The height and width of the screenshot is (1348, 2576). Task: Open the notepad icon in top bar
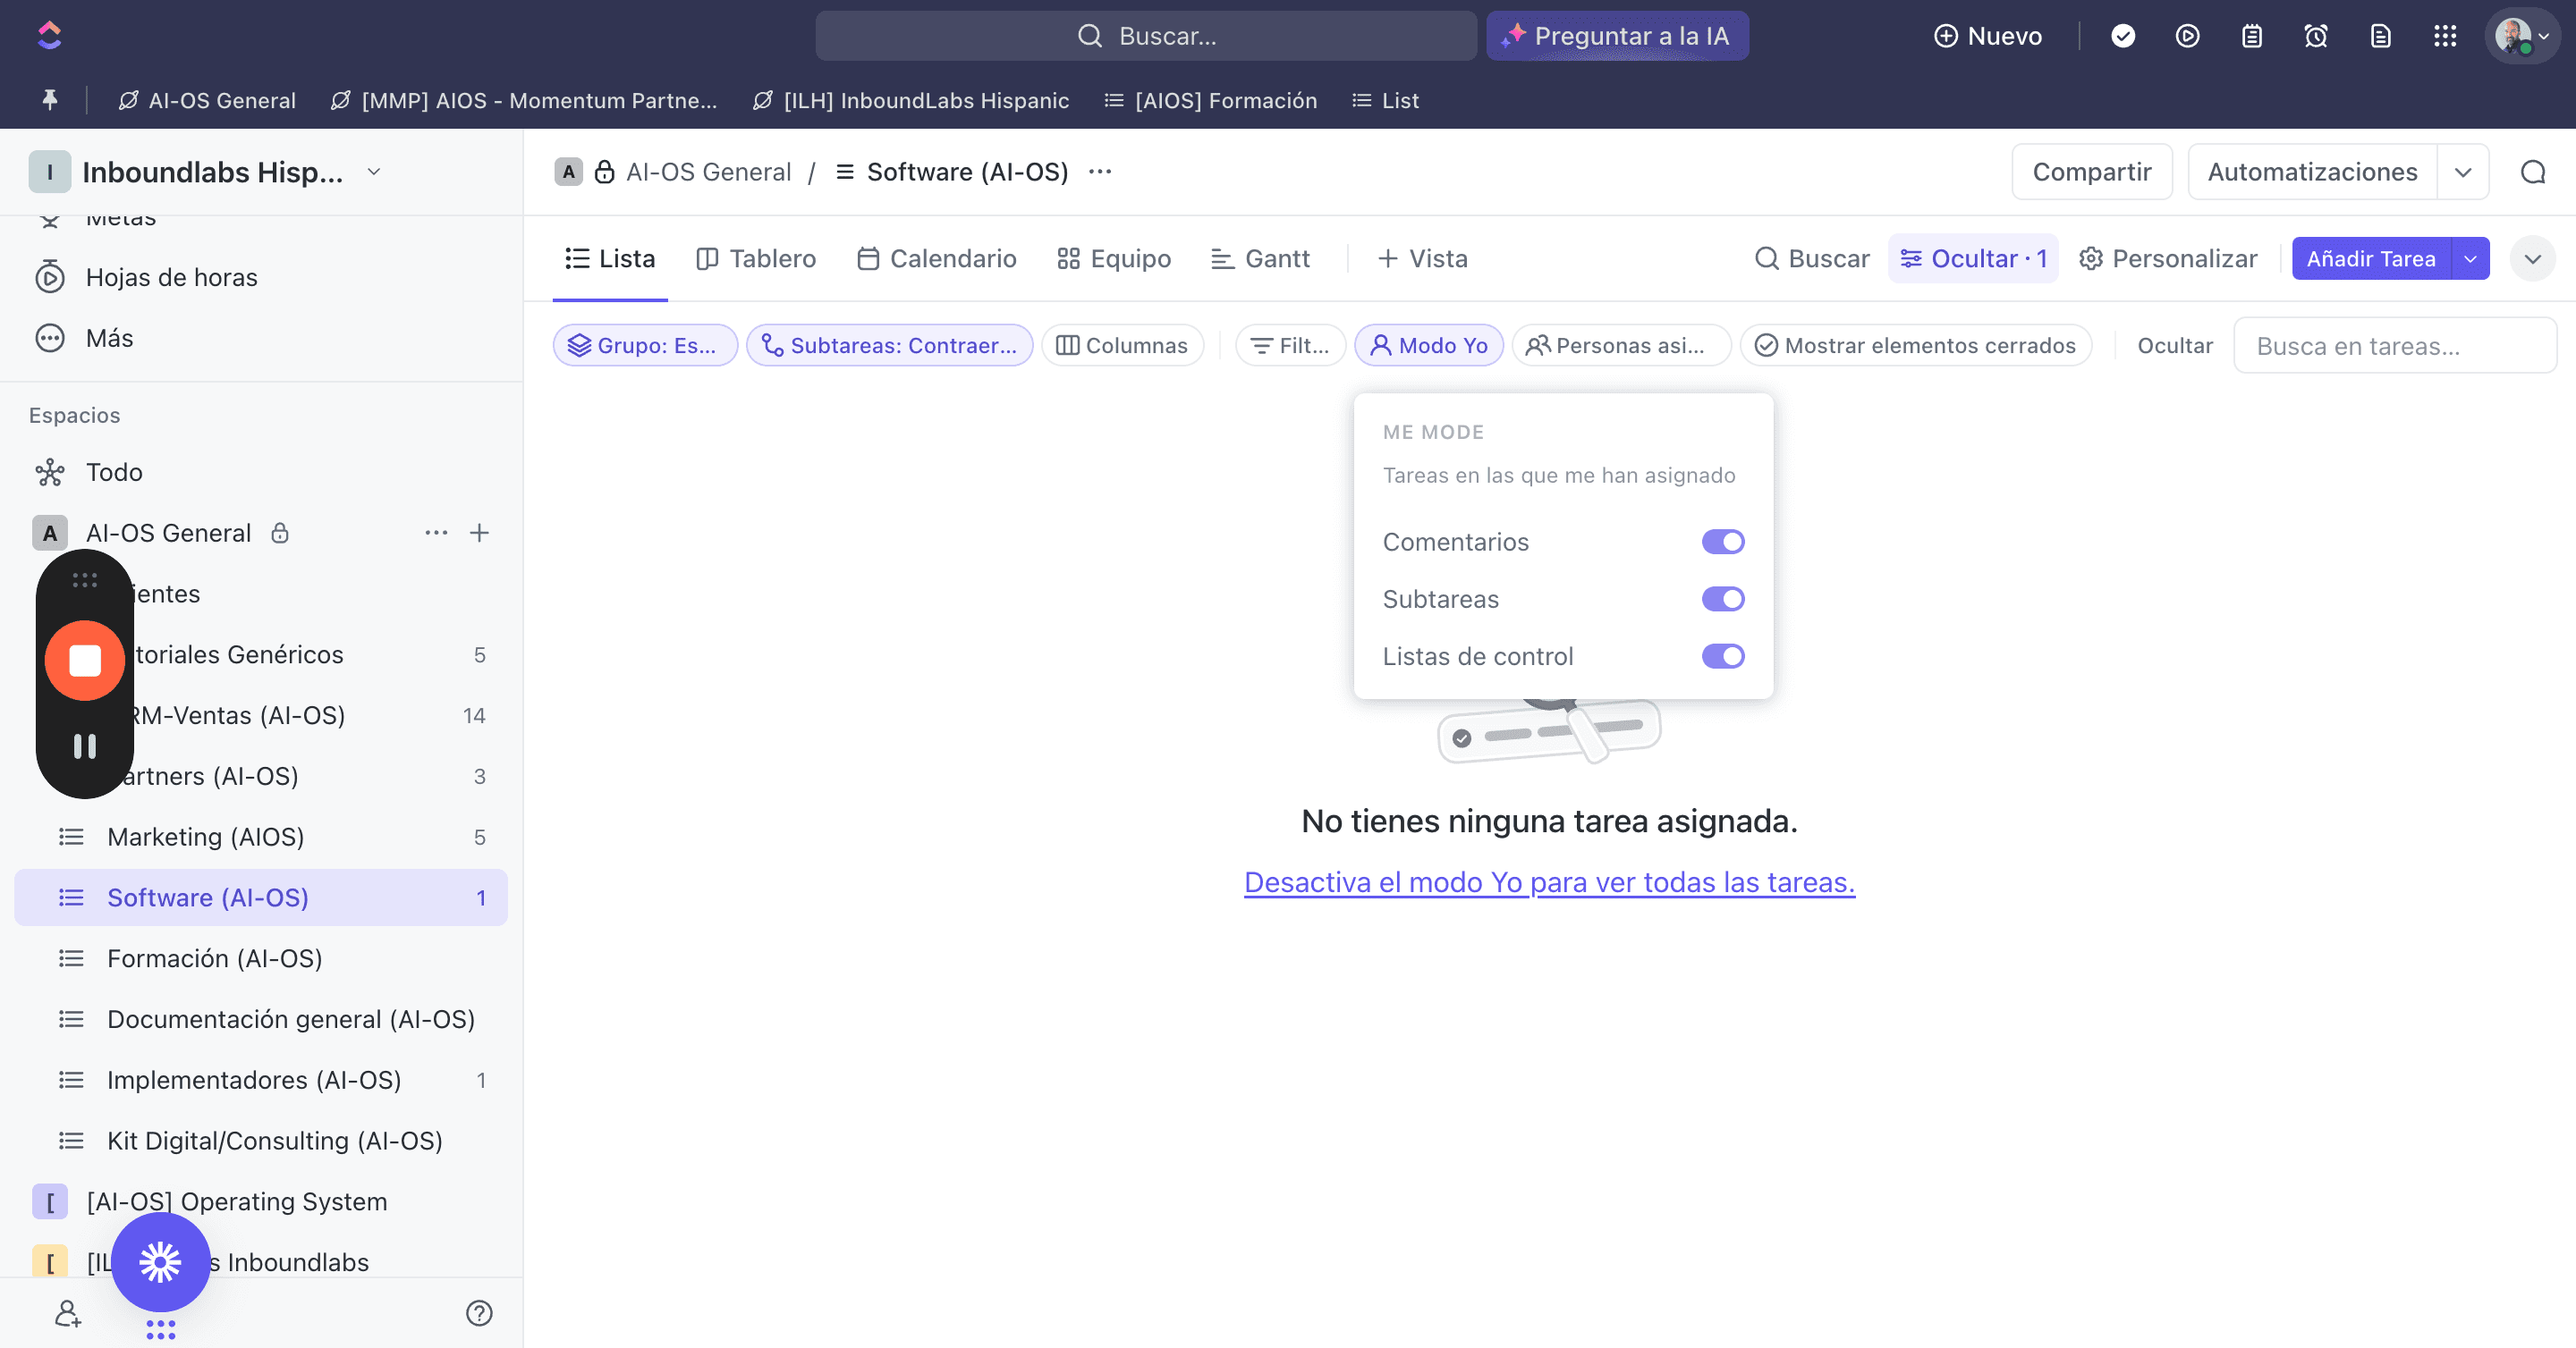(2251, 36)
